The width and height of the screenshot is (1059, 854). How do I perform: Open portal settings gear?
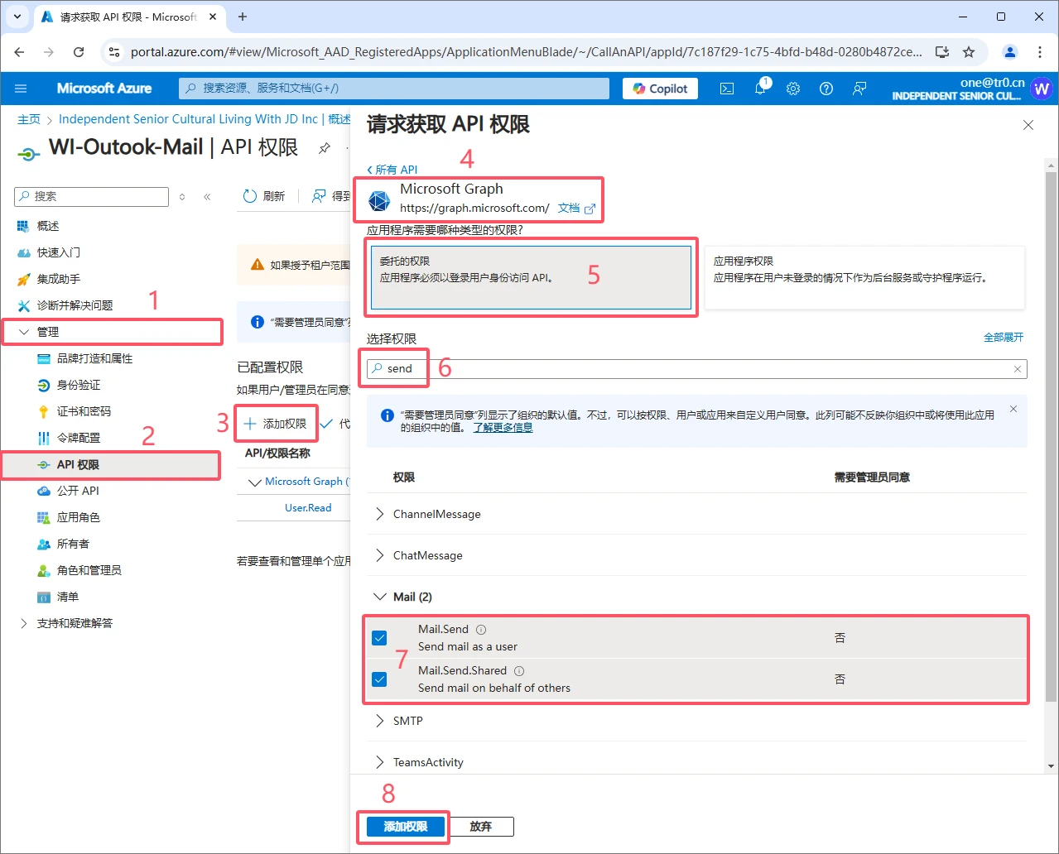pyautogui.click(x=793, y=89)
